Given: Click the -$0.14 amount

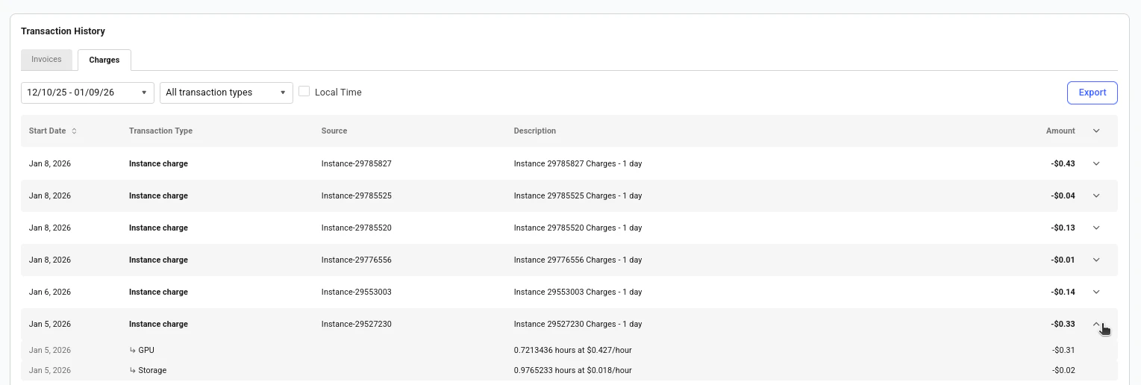Looking at the screenshot, I should pos(1063,292).
